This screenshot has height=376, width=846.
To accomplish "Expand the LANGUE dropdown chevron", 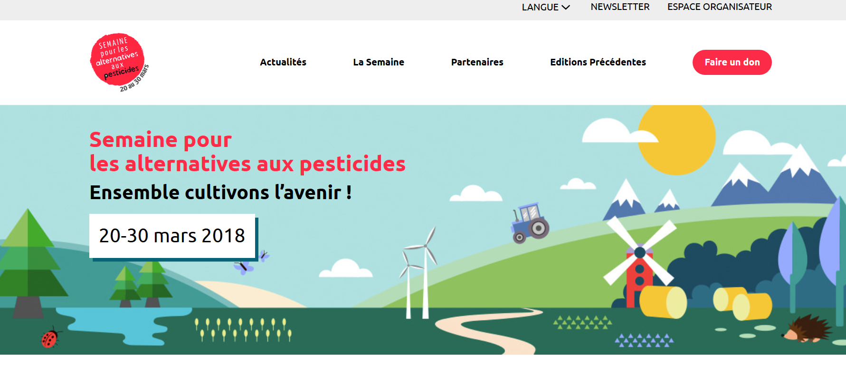I will tap(565, 7).
